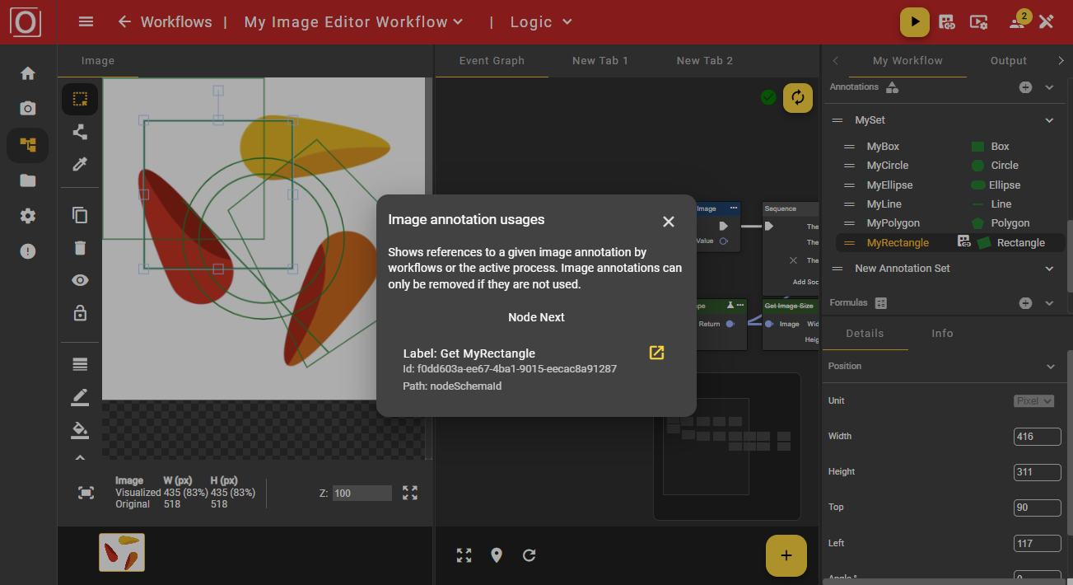1073x585 pixels.
Task: Toggle the location marker below the event graph
Action: pos(497,555)
